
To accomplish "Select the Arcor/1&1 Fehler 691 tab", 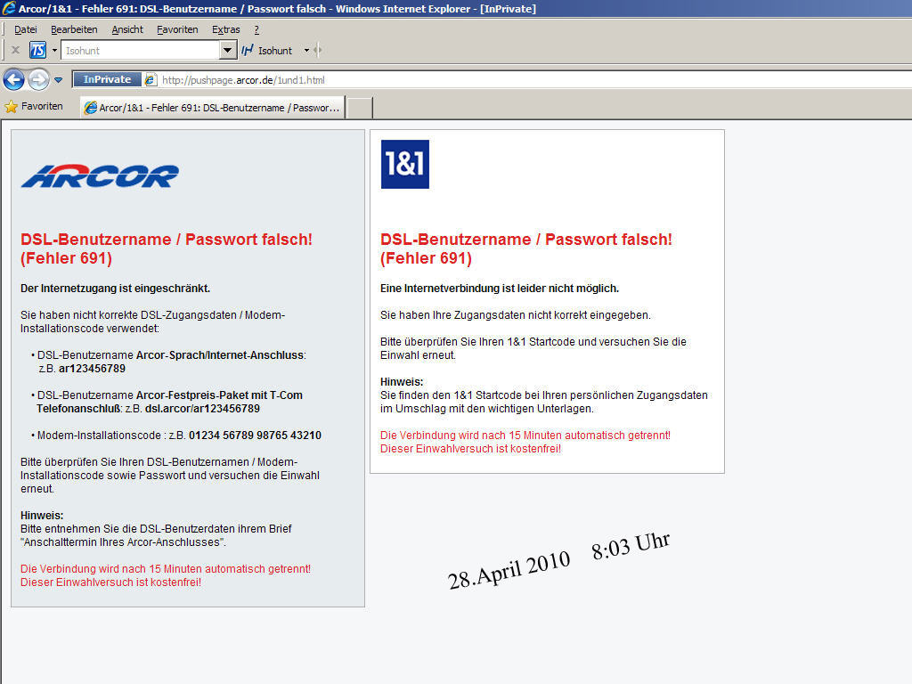I will (212, 108).
